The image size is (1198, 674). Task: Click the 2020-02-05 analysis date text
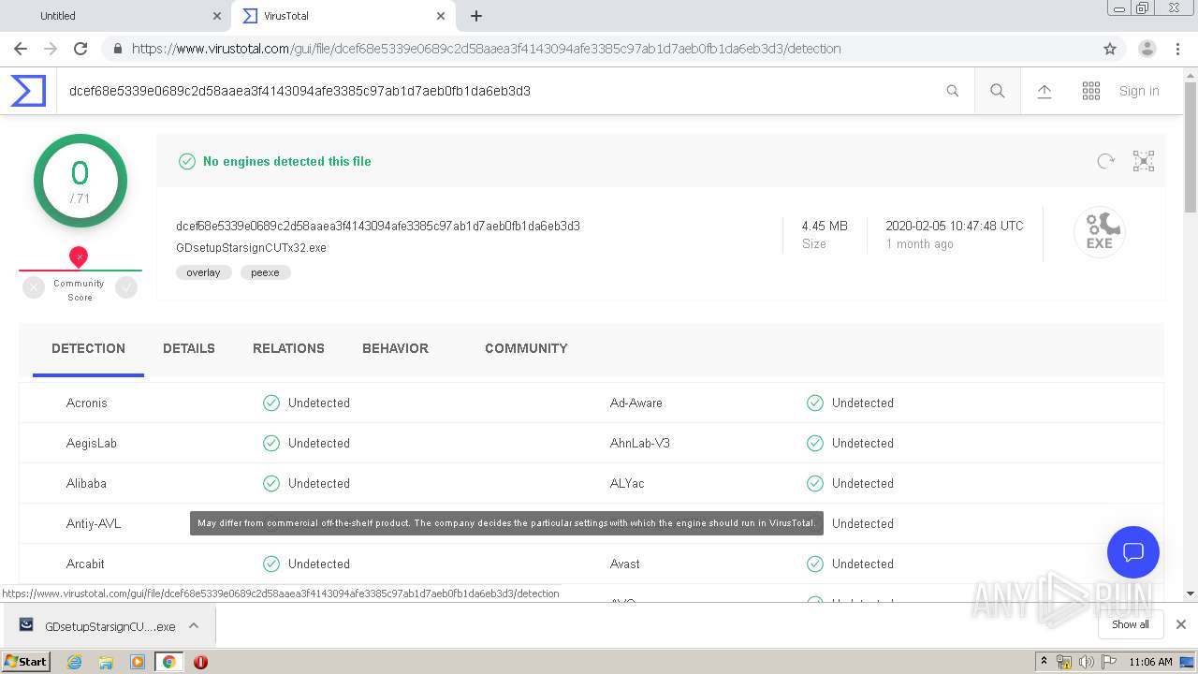click(x=955, y=226)
